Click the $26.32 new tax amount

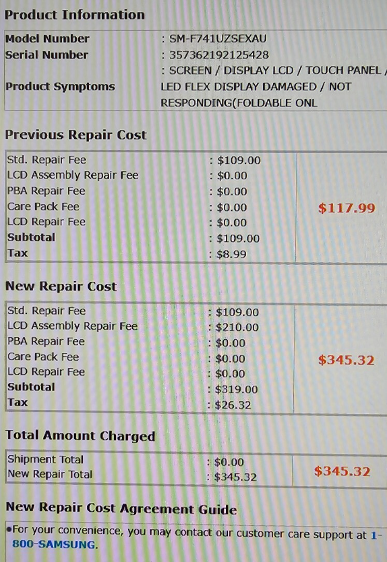pyautogui.click(x=233, y=405)
